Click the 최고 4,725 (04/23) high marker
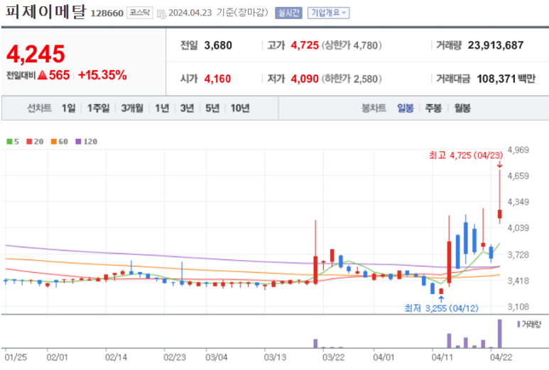 466,155
